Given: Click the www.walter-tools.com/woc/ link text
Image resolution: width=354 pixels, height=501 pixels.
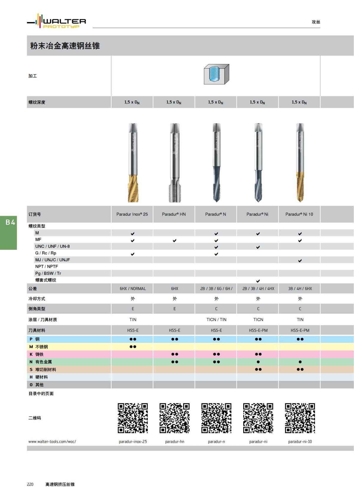Looking at the screenshot, I should pyautogui.click(x=52, y=442).
